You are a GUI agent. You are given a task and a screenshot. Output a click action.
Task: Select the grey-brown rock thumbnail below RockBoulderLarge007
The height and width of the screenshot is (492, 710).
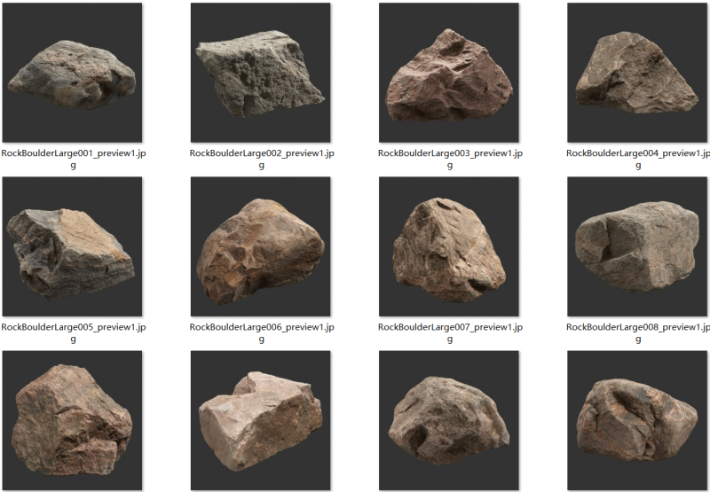coord(449,420)
